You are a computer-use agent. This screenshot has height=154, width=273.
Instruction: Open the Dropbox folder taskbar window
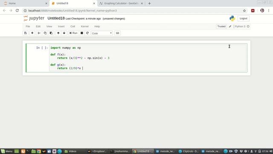pos(97,151)
